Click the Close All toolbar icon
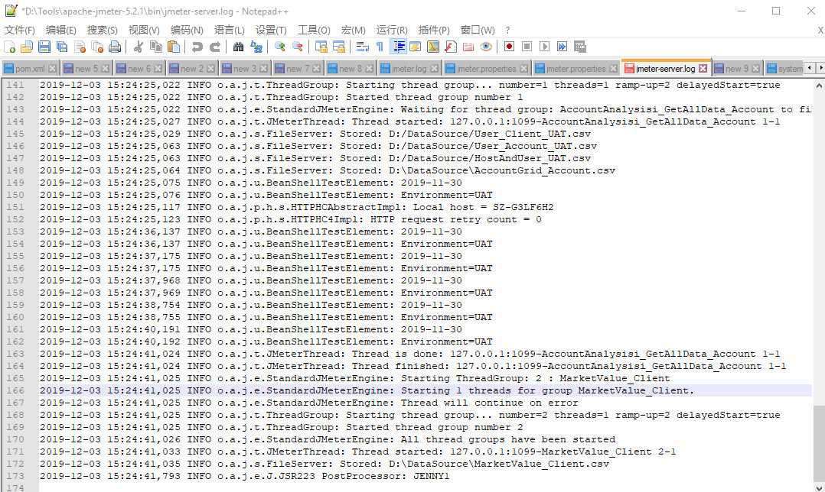Image resolution: width=825 pixels, height=492 pixels. 97,47
